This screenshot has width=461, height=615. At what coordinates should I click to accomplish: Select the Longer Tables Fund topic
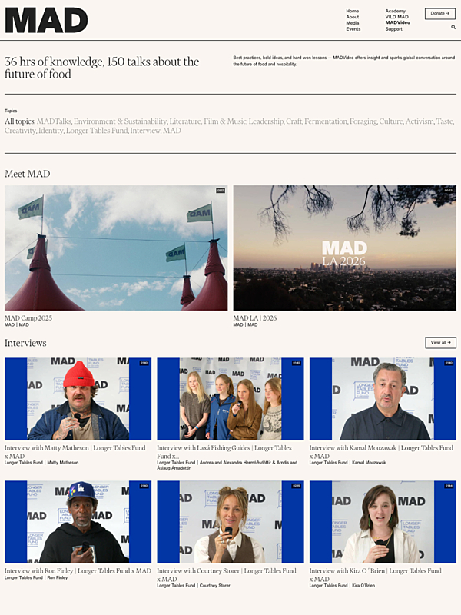point(98,131)
